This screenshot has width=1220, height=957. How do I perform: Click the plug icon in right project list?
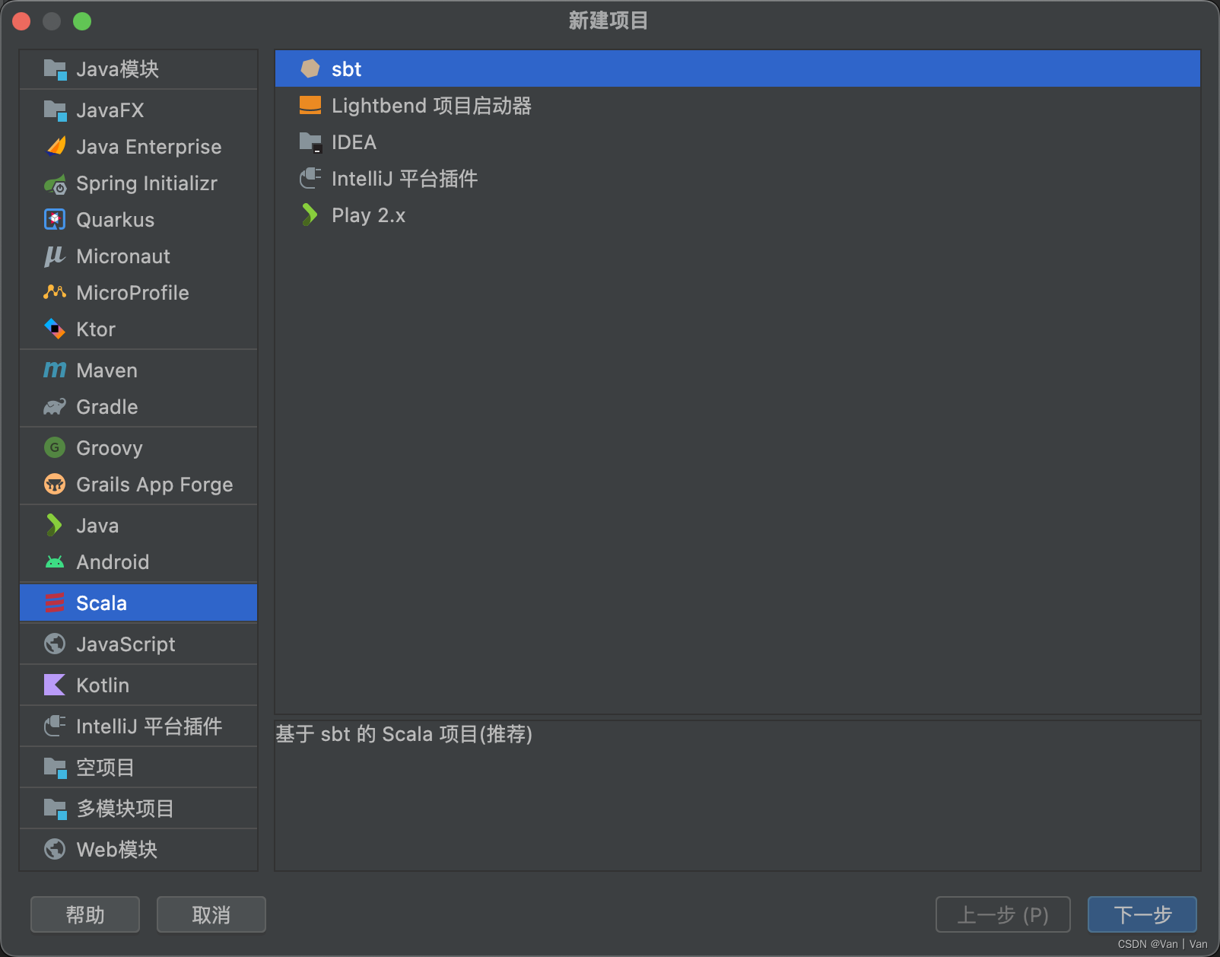[310, 178]
